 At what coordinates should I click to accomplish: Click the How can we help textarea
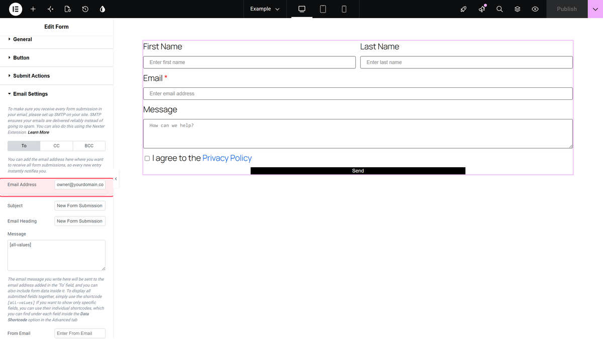click(x=358, y=134)
